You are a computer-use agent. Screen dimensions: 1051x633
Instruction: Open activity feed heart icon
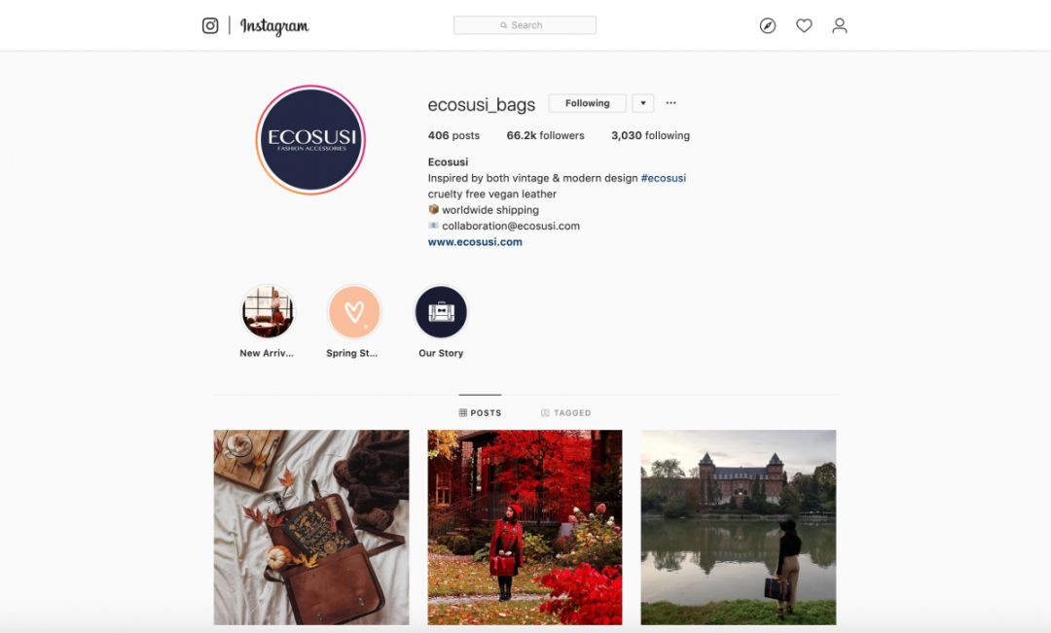(804, 25)
